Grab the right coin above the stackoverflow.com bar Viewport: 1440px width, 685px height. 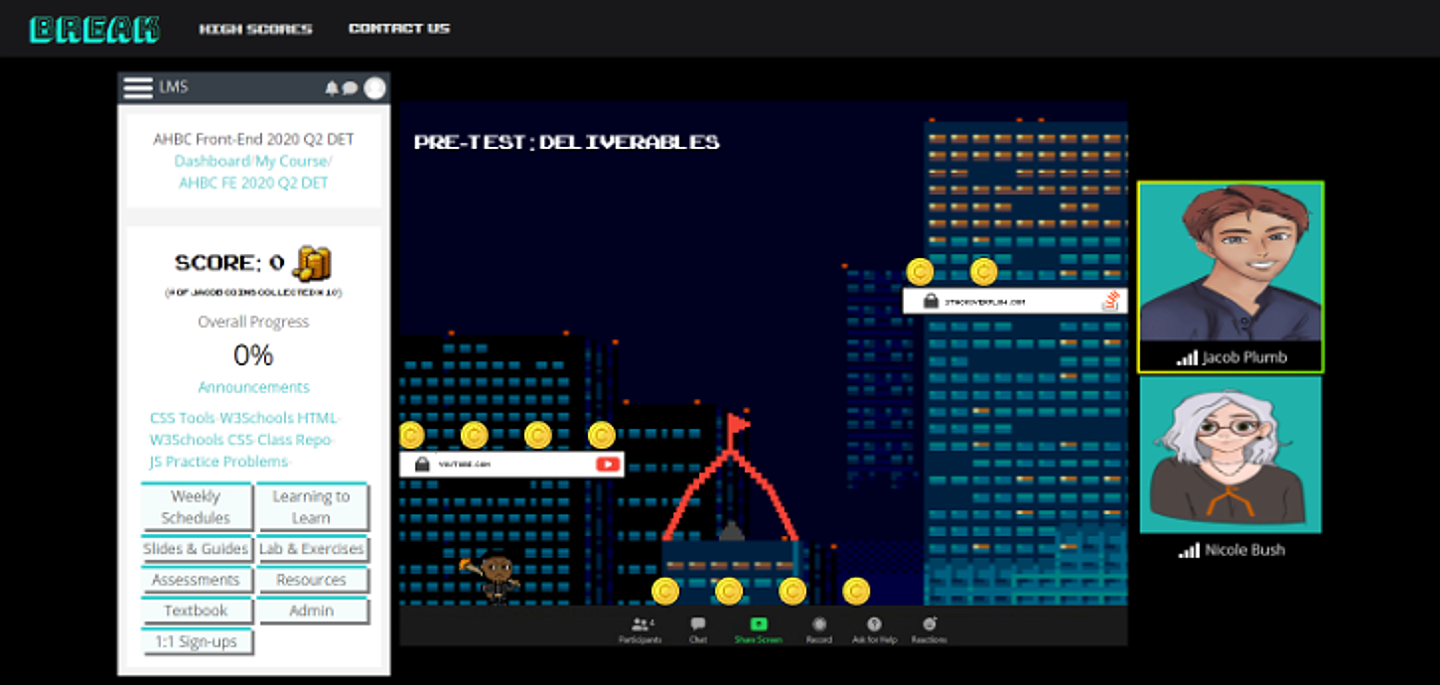pos(983,271)
